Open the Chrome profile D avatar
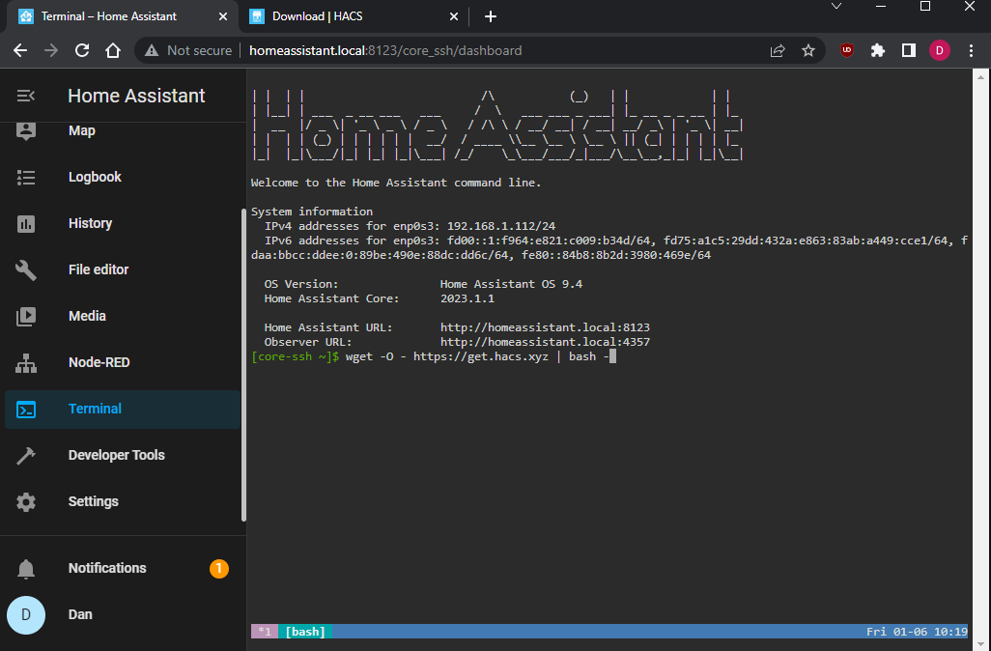Viewport: 991px width, 651px height. [940, 50]
